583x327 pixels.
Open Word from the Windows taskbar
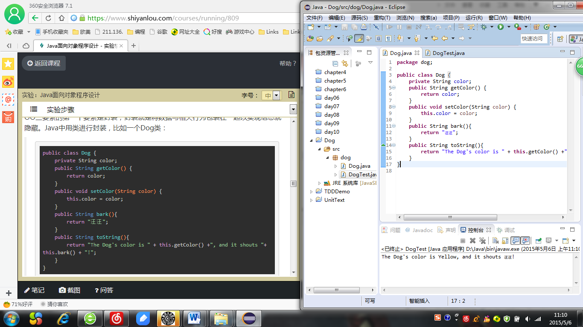pos(194,318)
